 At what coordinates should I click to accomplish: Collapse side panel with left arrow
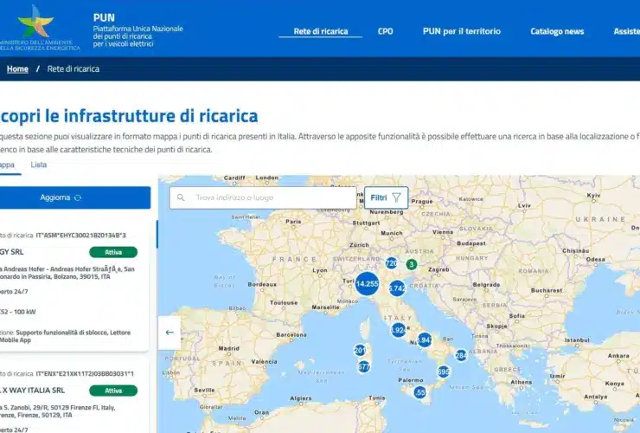pyautogui.click(x=170, y=333)
